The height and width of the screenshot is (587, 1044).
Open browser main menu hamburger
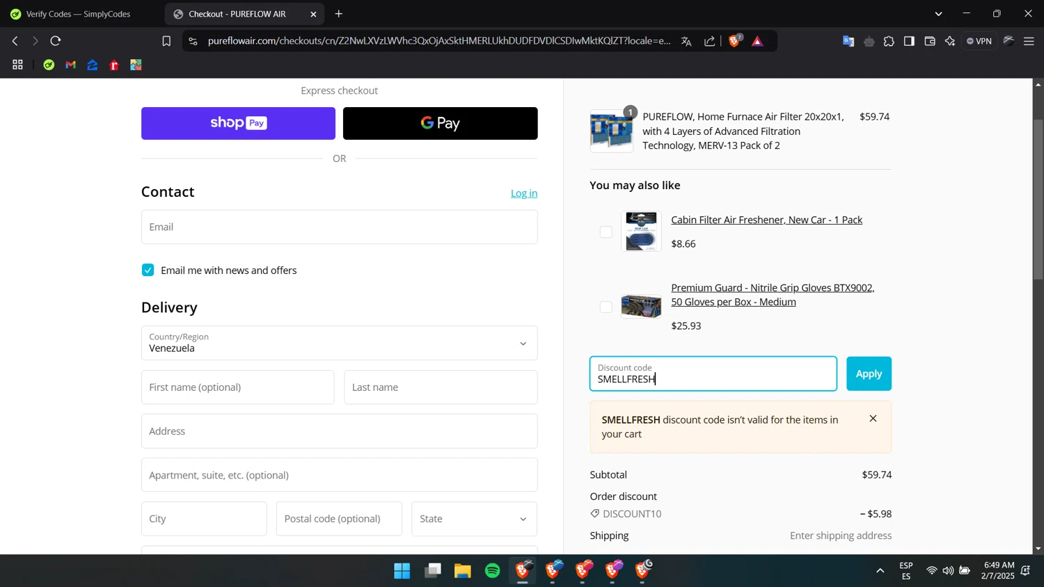(1029, 41)
